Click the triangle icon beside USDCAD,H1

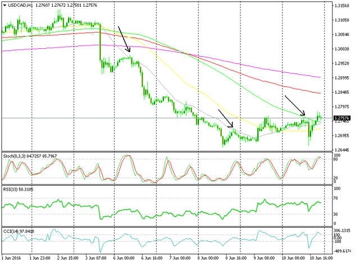coord(5,6)
